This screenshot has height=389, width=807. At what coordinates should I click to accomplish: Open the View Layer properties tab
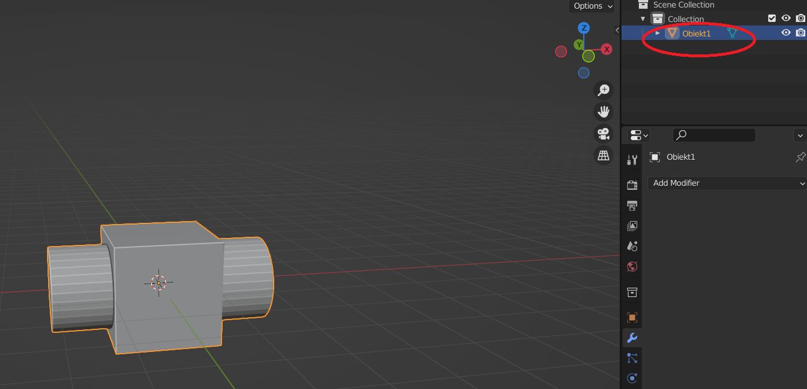632,226
